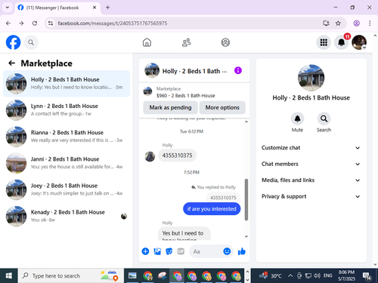The image size is (378, 283).
Task: Open Chrome profile icon in toolbar
Action: tap(356, 23)
